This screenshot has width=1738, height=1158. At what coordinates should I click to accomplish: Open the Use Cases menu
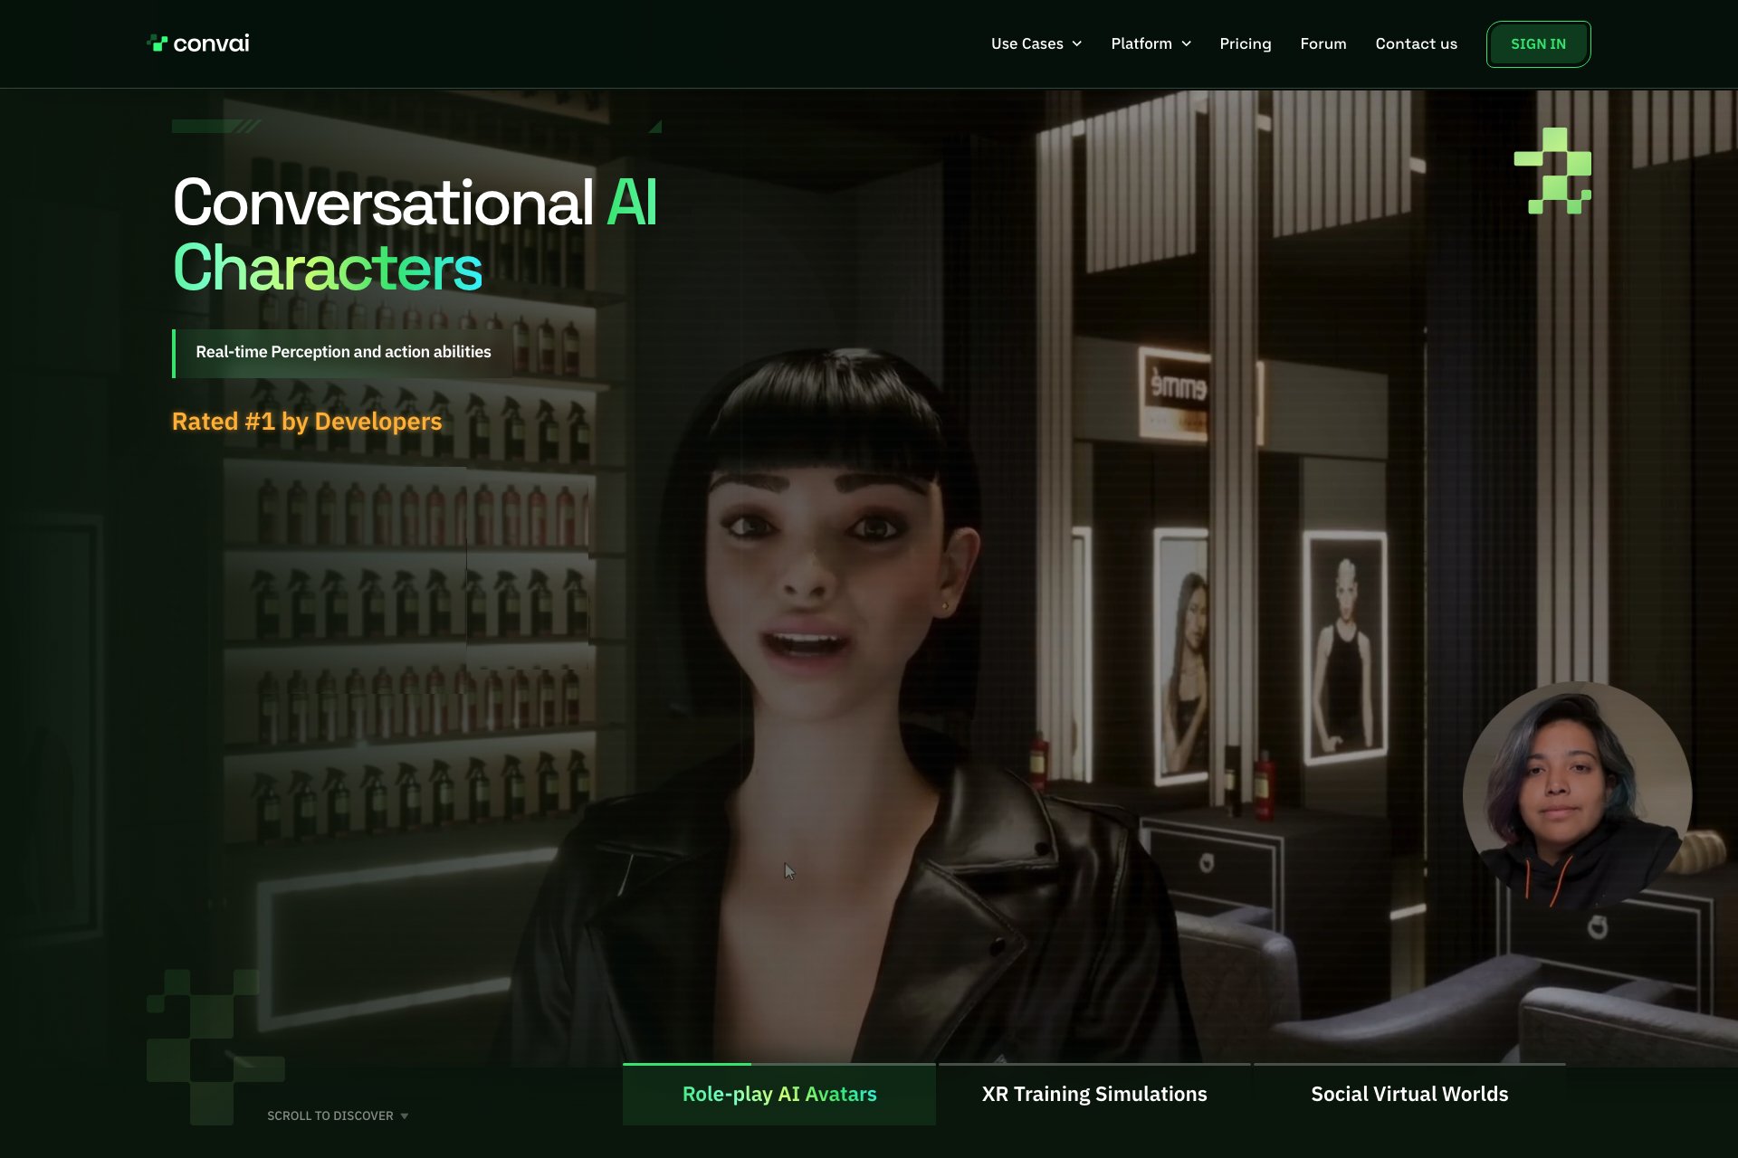point(1027,43)
